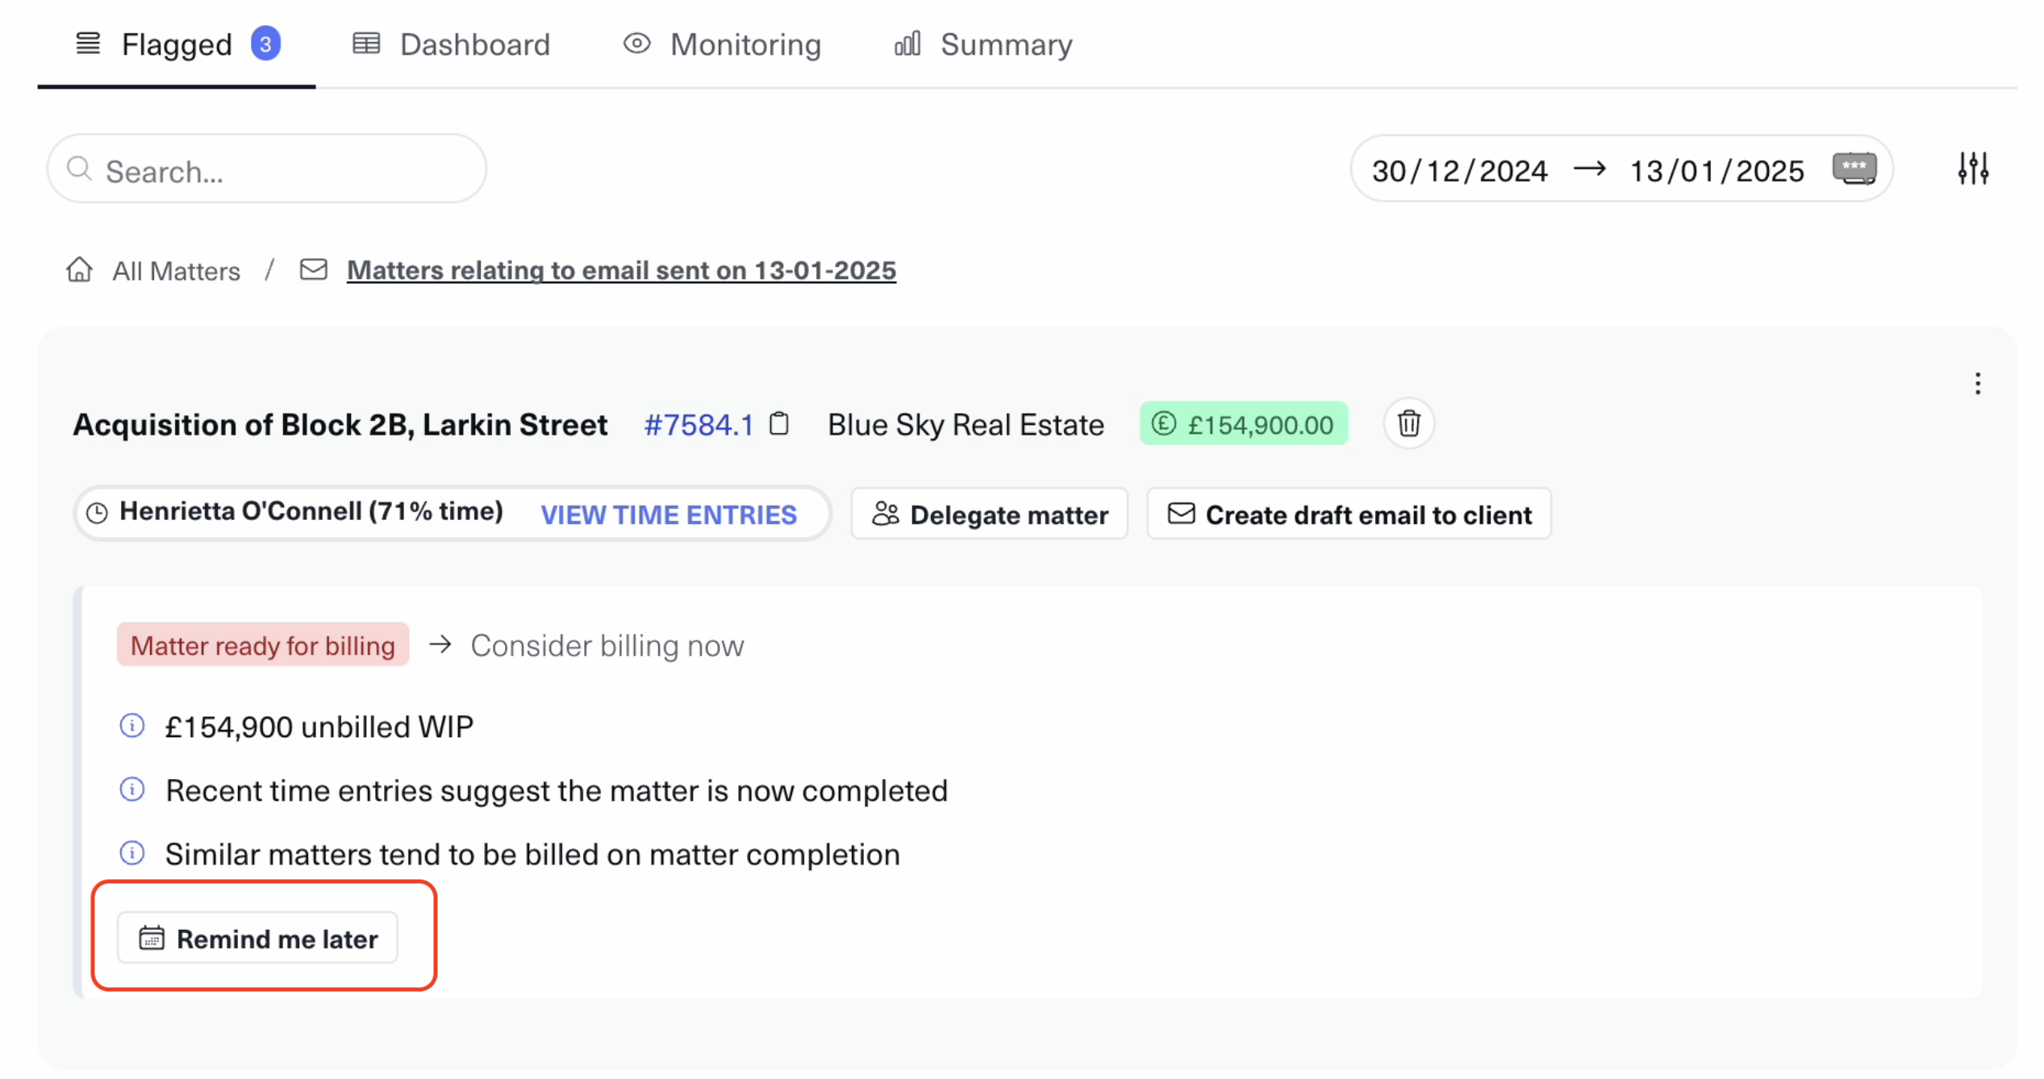
Task: Click info icon beside similar matters
Action: tap(132, 853)
